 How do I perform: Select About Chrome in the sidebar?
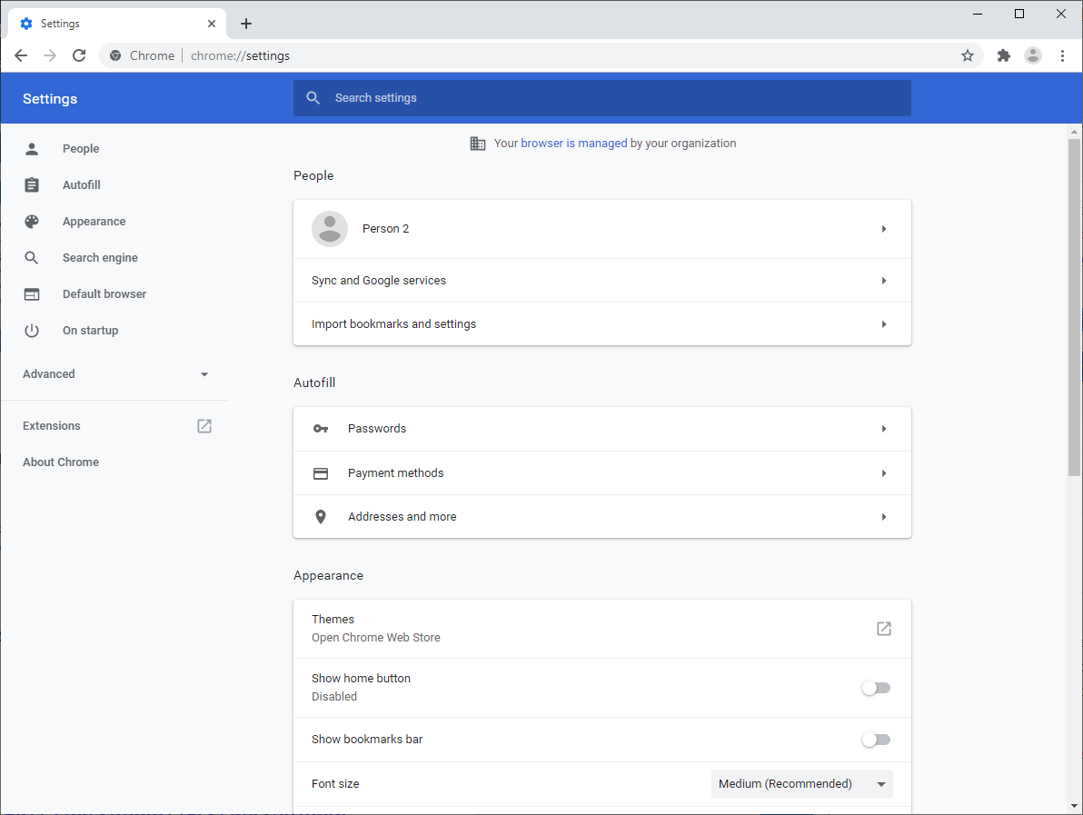61,462
